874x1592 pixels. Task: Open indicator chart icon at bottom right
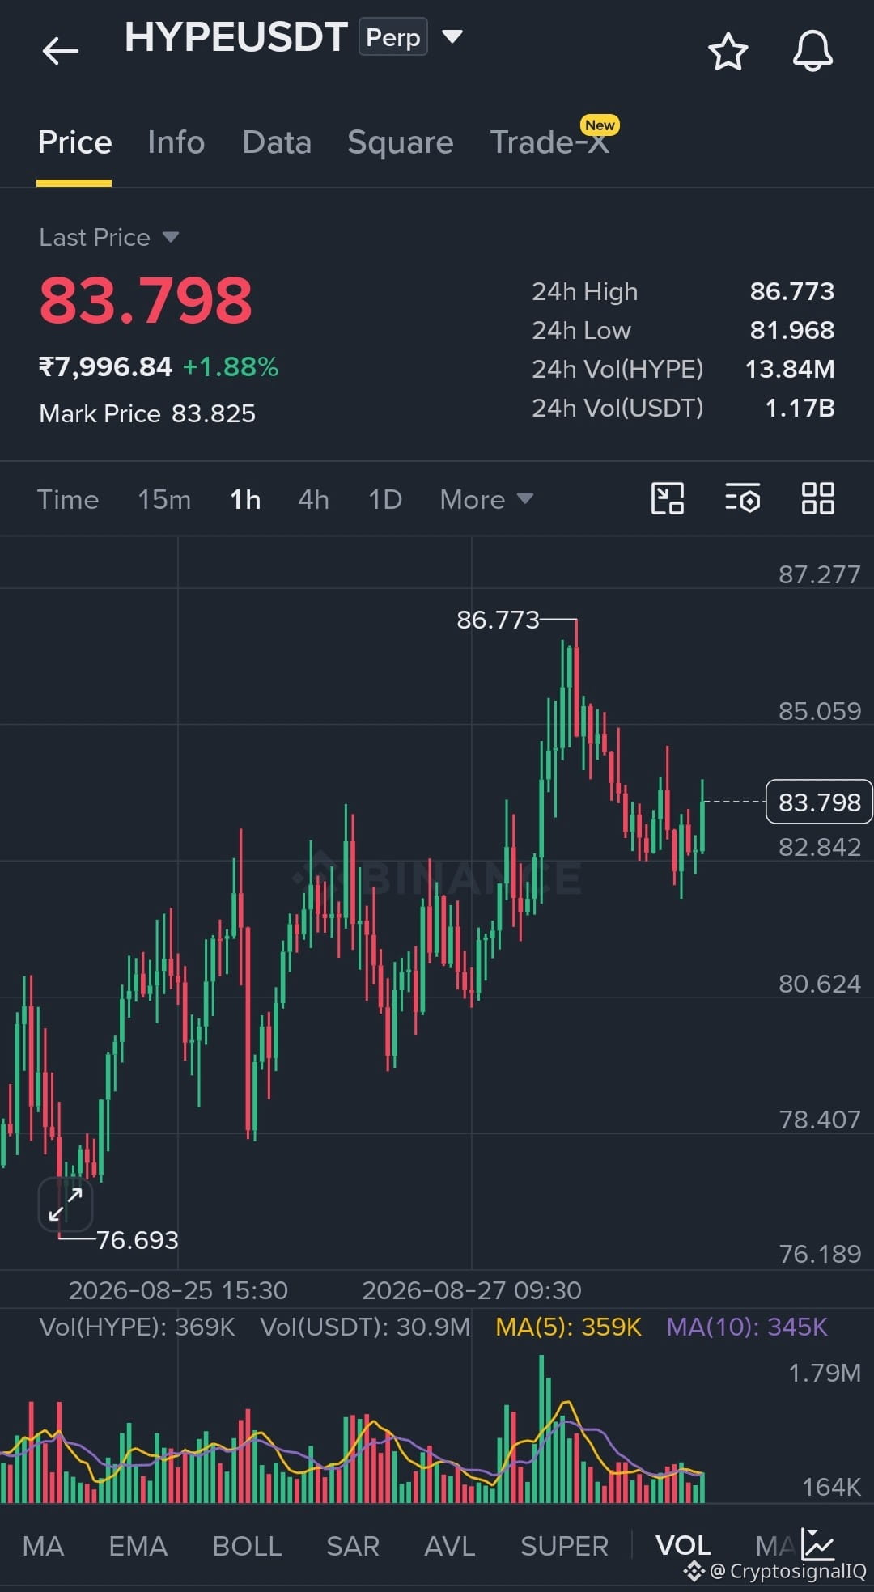coord(817,1543)
